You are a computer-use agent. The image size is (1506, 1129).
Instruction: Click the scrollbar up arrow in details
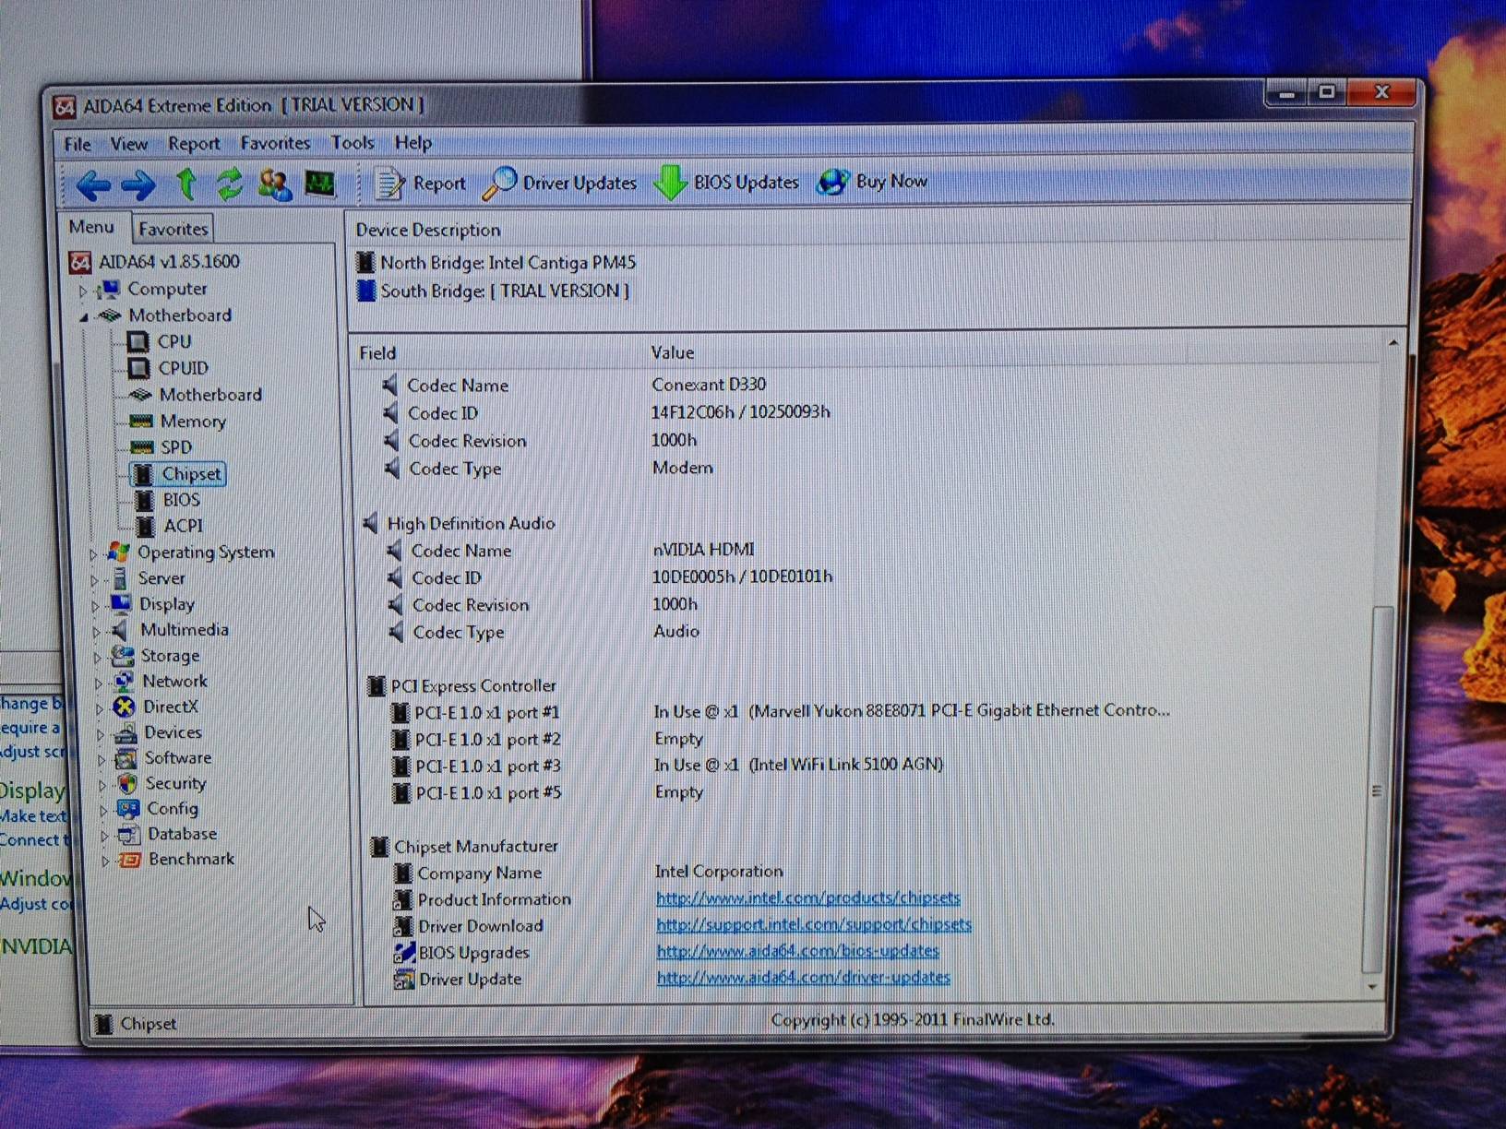1392,343
